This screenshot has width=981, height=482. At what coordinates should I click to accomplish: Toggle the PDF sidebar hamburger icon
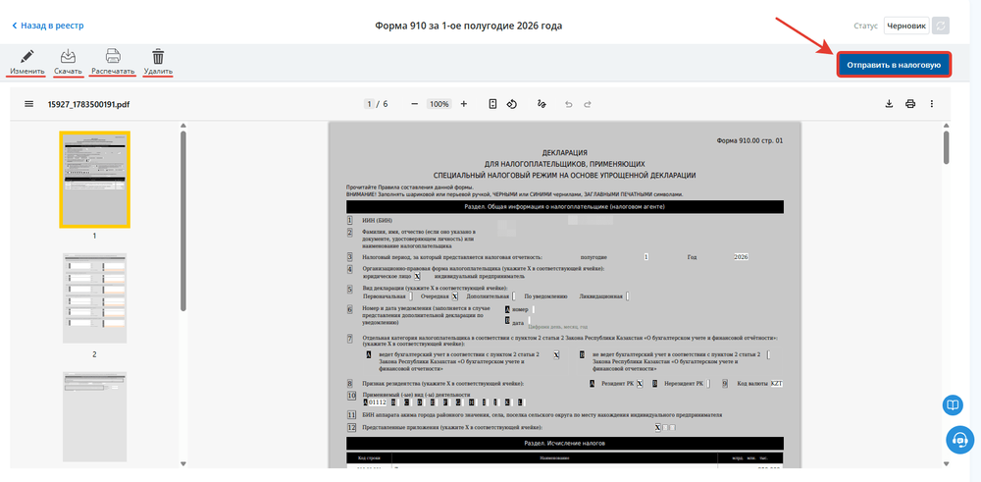[x=29, y=104]
